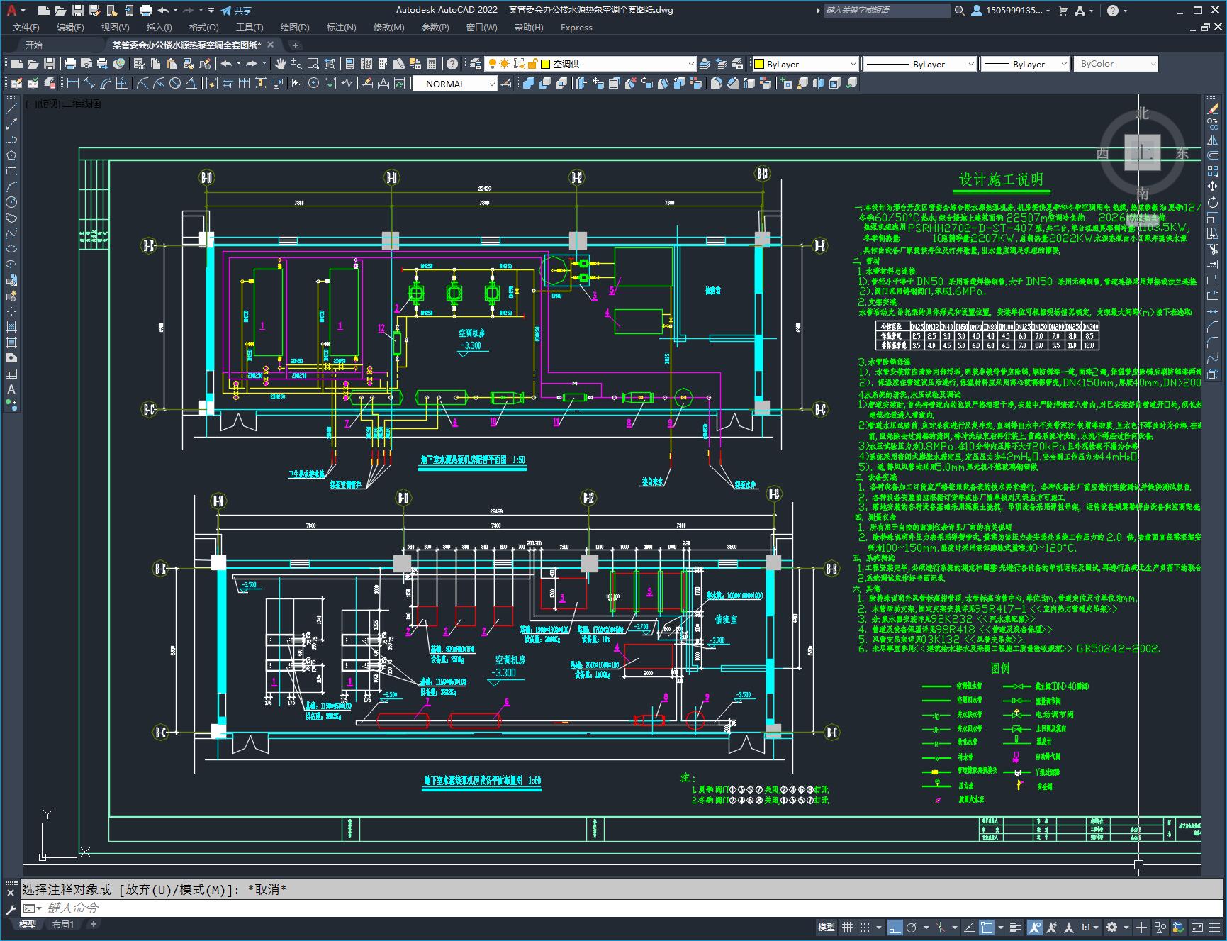The image size is (1227, 941).
Task: Click the command line input field
Action: [610, 908]
